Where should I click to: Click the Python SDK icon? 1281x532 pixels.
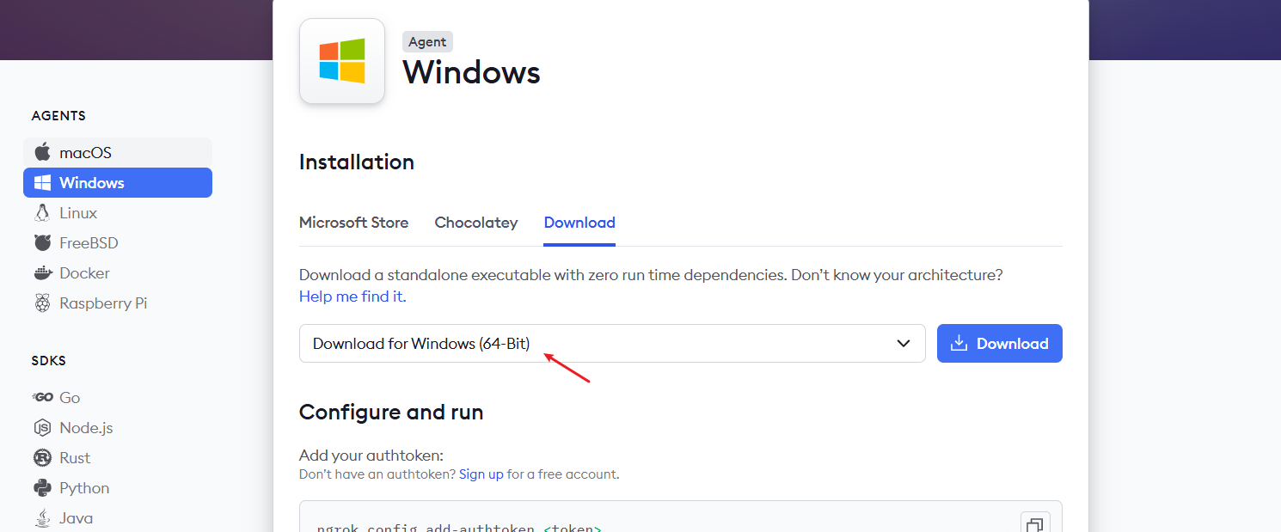(42, 488)
